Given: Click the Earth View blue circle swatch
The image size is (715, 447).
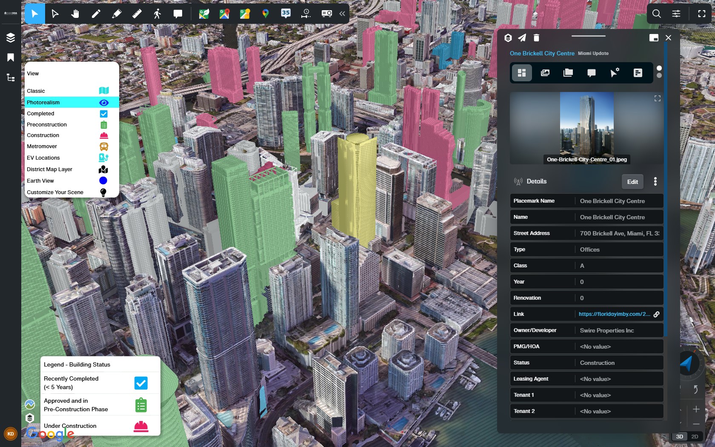Looking at the screenshot, I should pos(103,181).
